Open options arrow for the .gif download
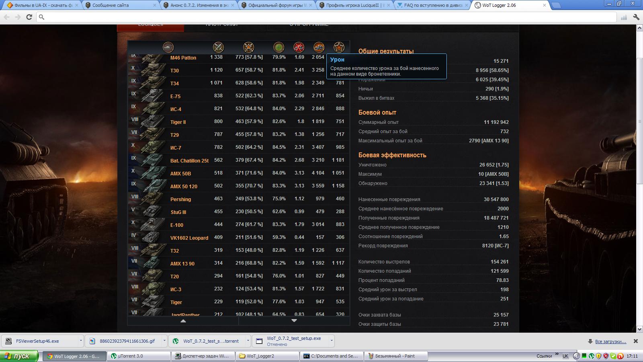This screenshot has width=643, height=362. (x=164, y=341)
